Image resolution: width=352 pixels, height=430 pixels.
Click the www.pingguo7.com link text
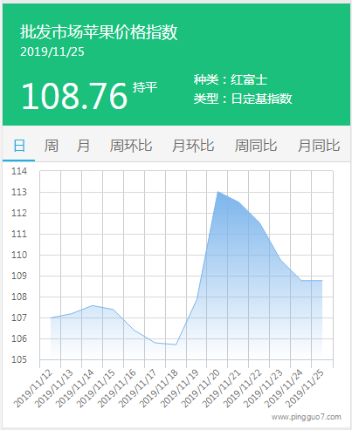307,417
